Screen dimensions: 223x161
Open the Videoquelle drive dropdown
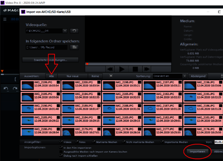[x=65, y=31]
